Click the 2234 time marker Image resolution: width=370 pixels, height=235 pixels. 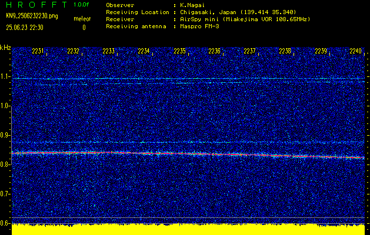144,51
